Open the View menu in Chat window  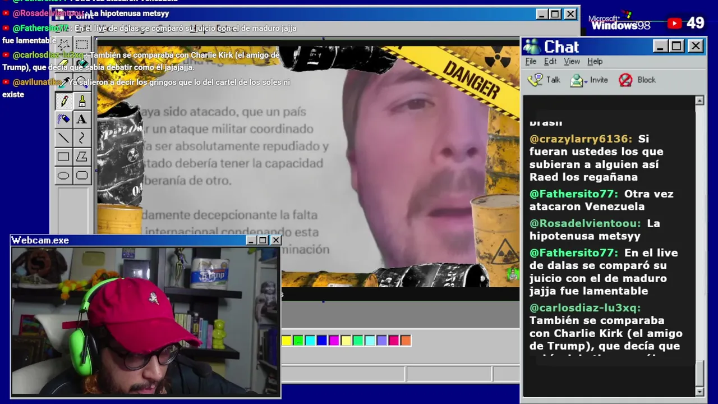572,61
